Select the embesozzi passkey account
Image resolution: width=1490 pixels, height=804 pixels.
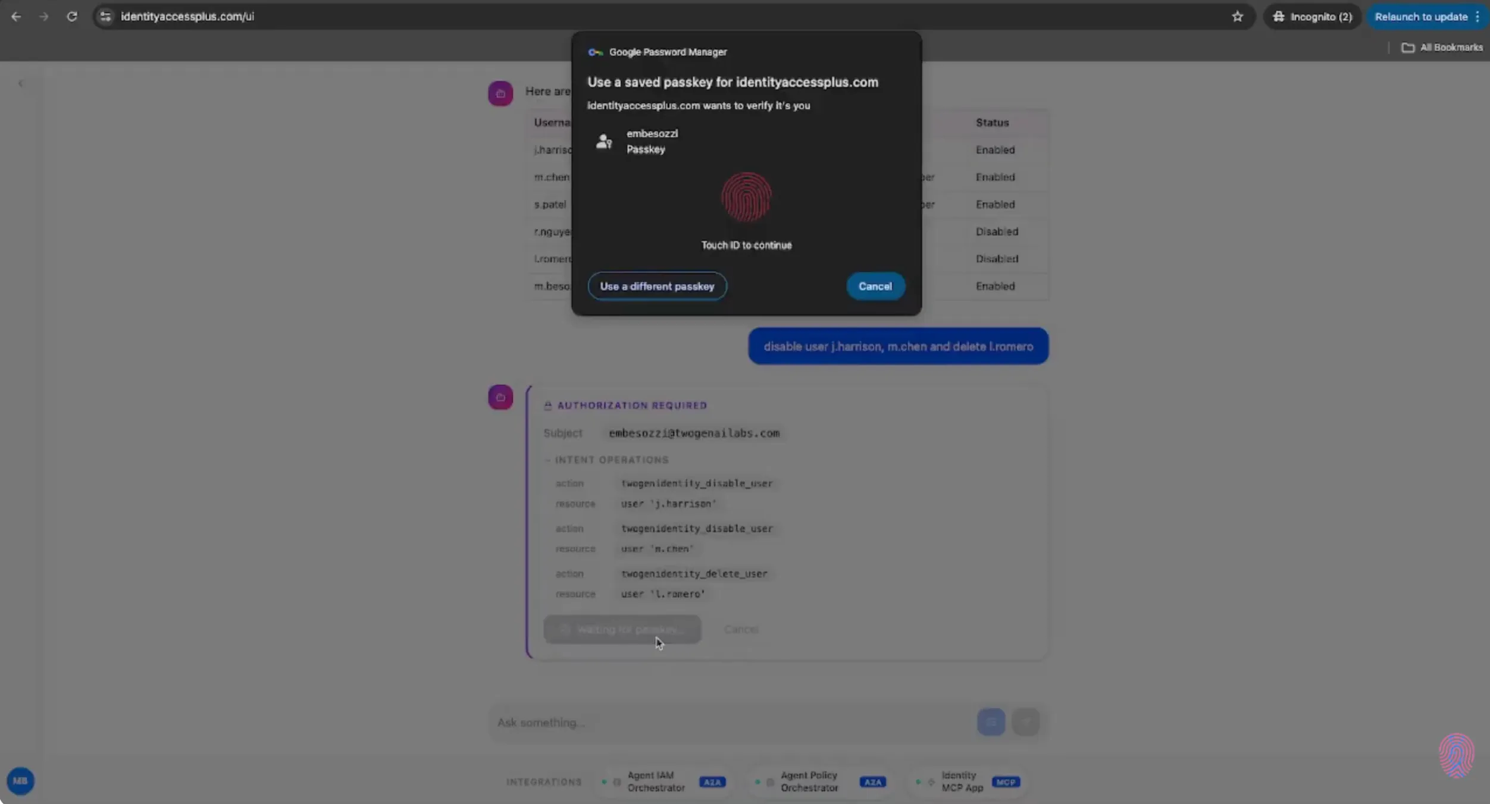click(x=746, y=142)
